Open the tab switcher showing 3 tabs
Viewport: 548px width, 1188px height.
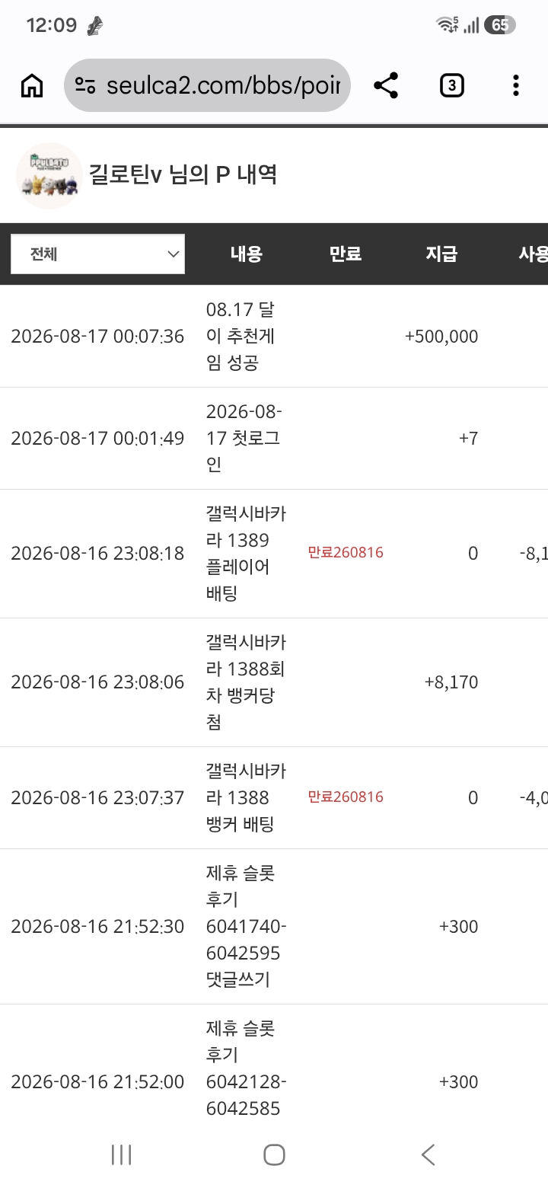[x=451, y=86]
